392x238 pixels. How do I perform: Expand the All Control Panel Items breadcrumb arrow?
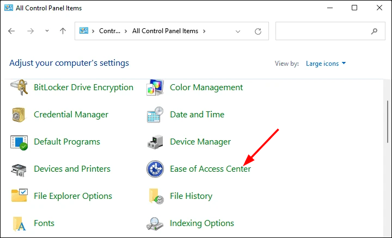click(x=204, y=32)
